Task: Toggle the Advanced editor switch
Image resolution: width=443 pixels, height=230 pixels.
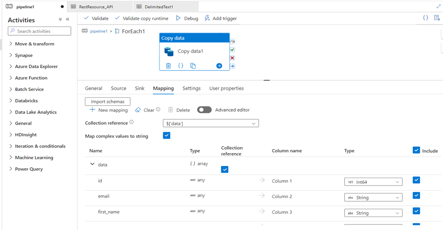Action: pos(204,110)
